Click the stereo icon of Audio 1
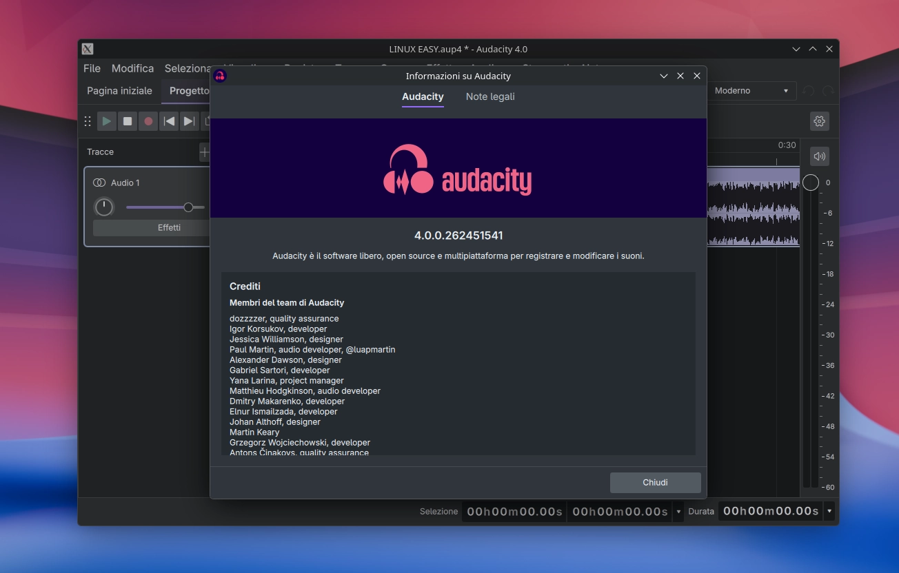 (99, 183)
